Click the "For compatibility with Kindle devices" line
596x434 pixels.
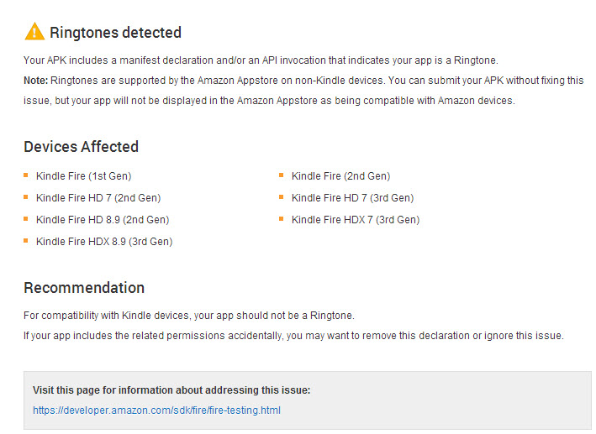(x=189, y=316)
